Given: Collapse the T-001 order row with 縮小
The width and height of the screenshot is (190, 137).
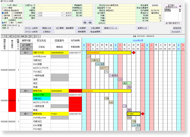Looking at the screenshot, I should (x=26, y=114).
